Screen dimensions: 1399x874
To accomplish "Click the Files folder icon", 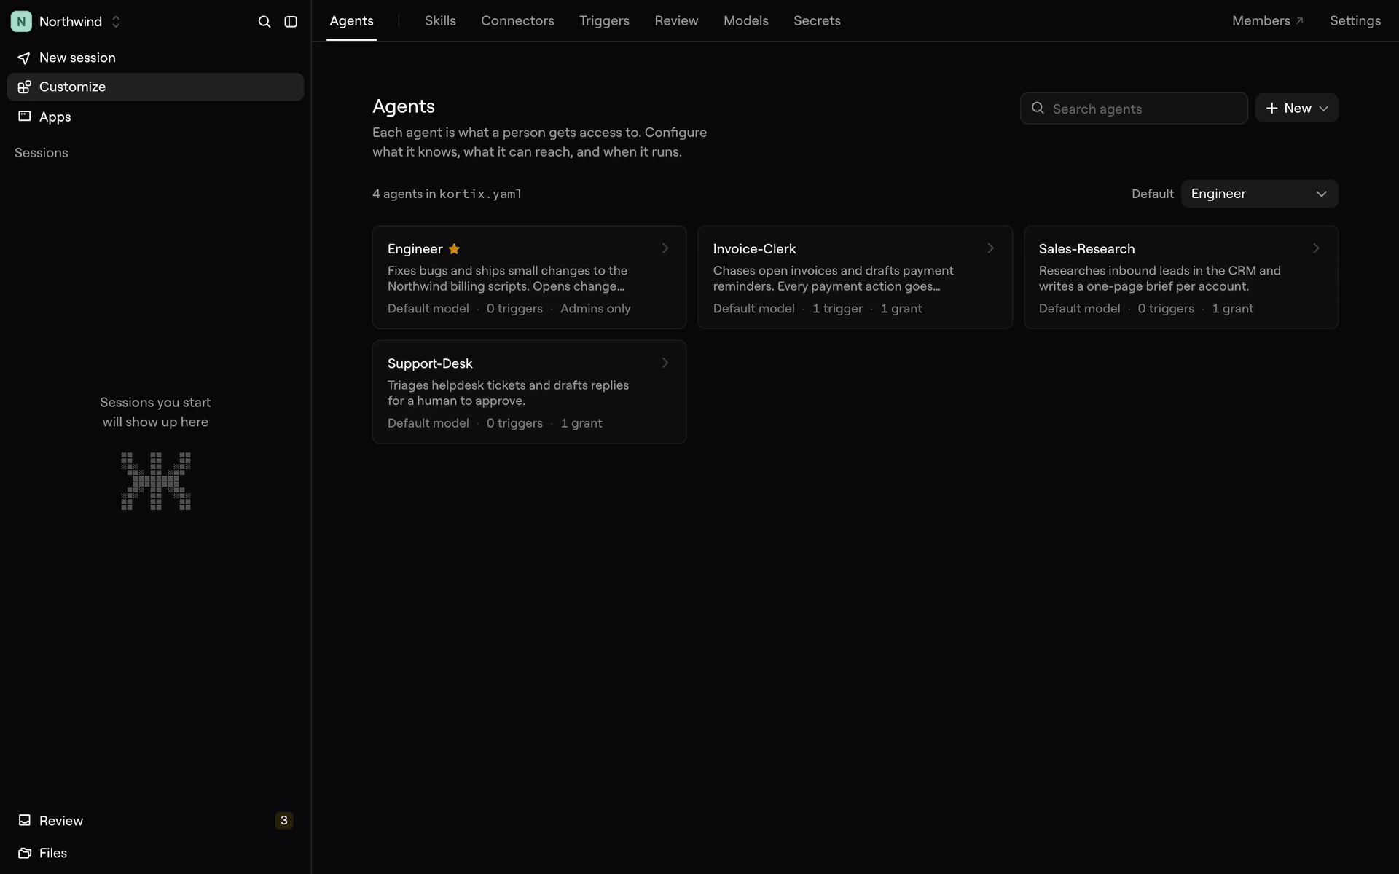I will tap(25, 853).
